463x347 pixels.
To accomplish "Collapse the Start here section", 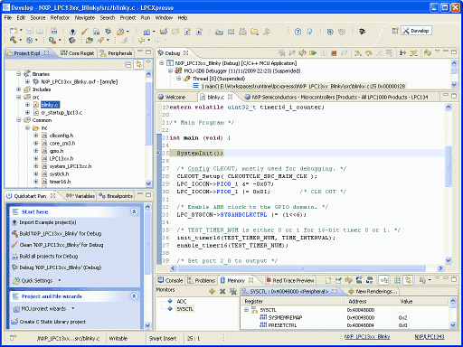I will pyautogui.click(x=134, y=211).
